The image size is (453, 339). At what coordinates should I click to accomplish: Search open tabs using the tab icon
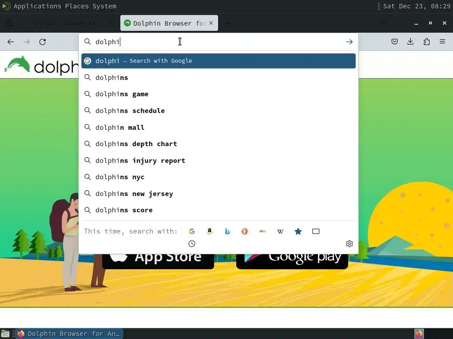(316, 231)
